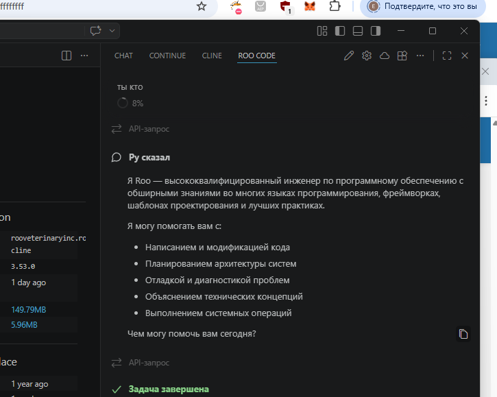497x397 pixels.
Task: Click the rooveterinaryinc identifier text
Action: [49, 238]
